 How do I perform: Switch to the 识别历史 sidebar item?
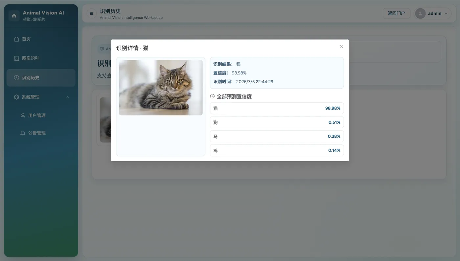tap(33, 78)
